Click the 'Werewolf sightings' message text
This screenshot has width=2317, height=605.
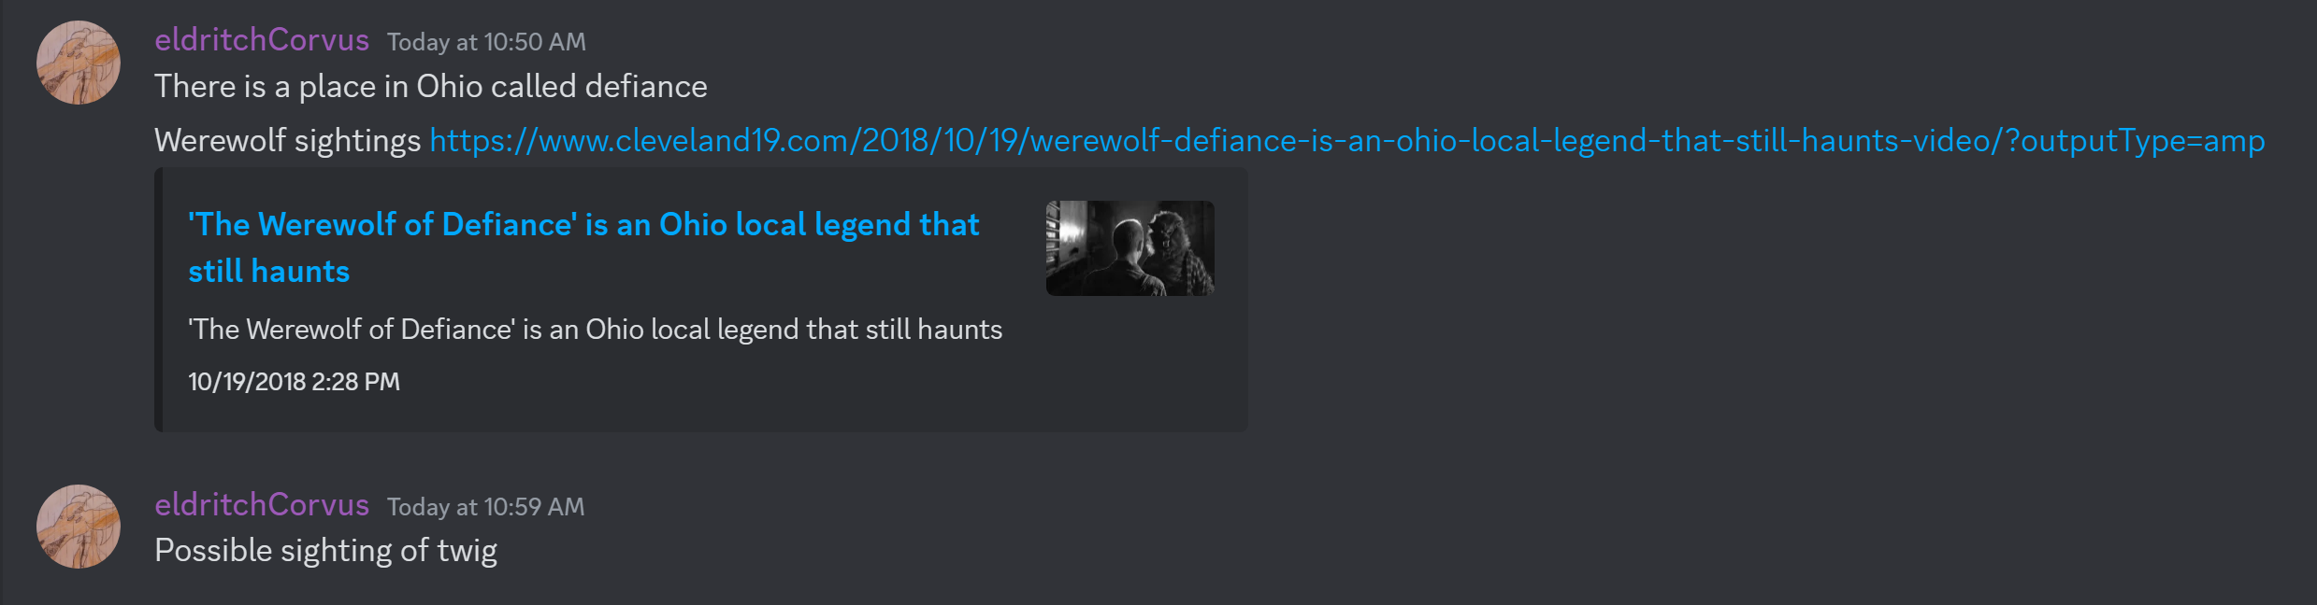point(288,140)
